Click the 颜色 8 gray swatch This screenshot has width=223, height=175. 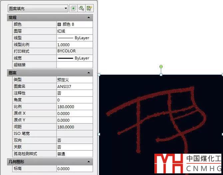coord(59,24)
